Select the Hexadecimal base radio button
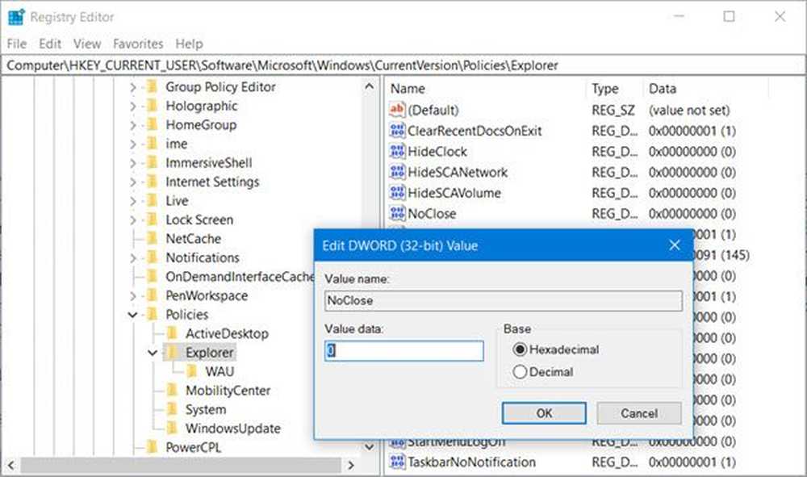Image resolution: width=807 pixels, height=477 pixels. (520, 349)
